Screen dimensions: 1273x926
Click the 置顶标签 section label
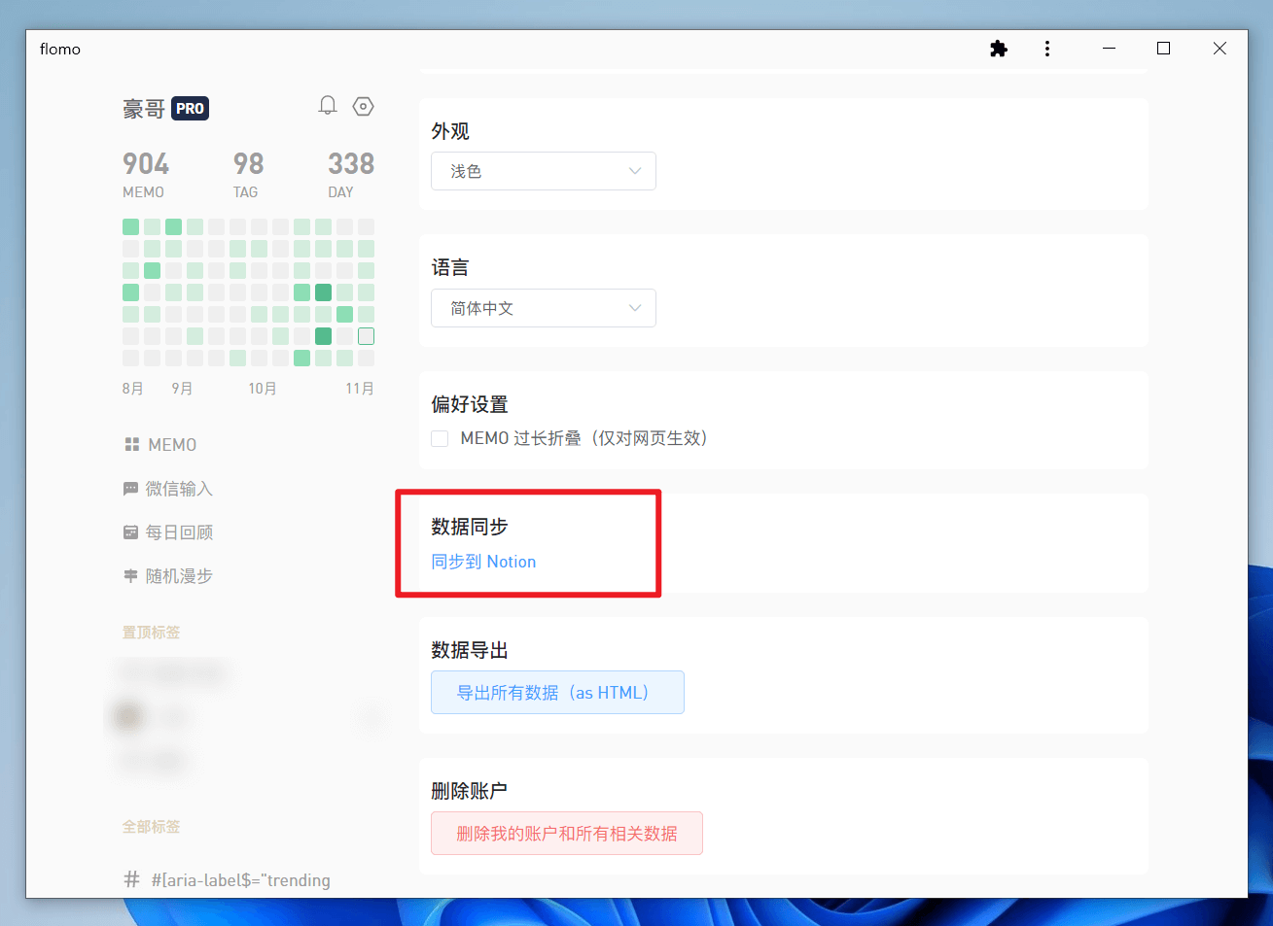click(151, 633)
